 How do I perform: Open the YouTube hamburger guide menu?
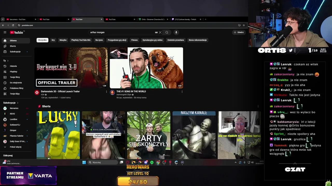tap(5, 32)
